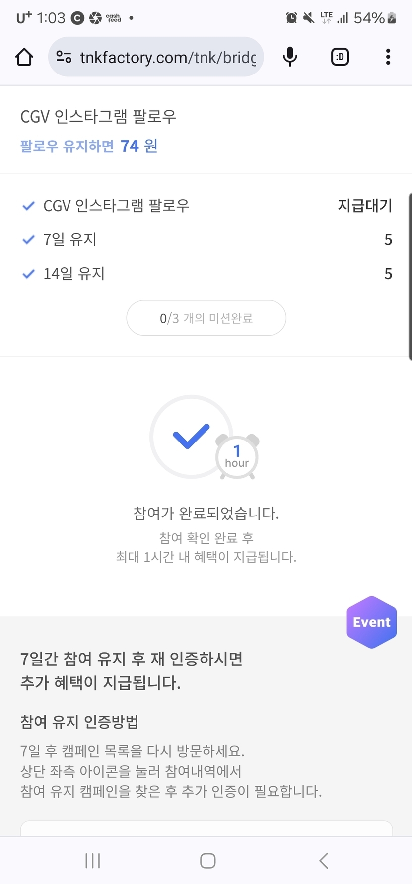Tap checkmark beside 14일 유지
The width and height of the screenshot is (412, 884).
(29, 274)
